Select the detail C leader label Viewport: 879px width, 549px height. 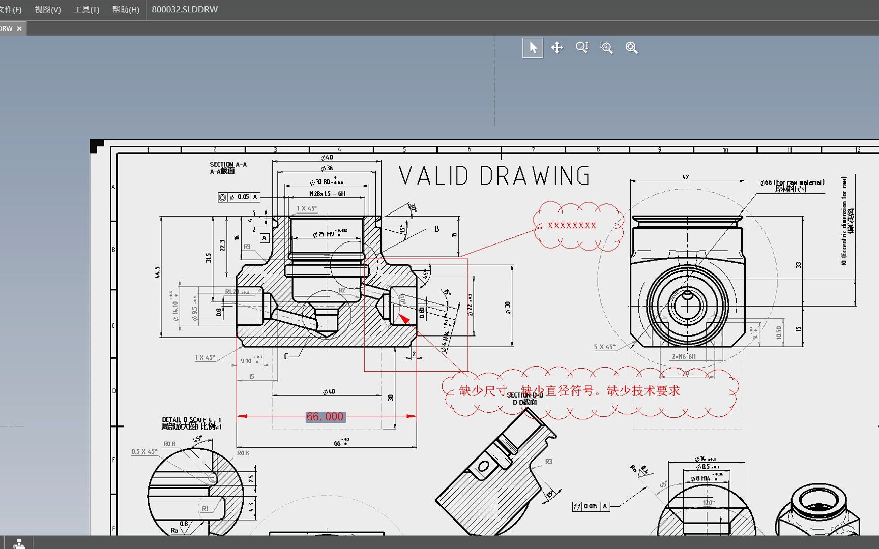(x=286, y=356)
